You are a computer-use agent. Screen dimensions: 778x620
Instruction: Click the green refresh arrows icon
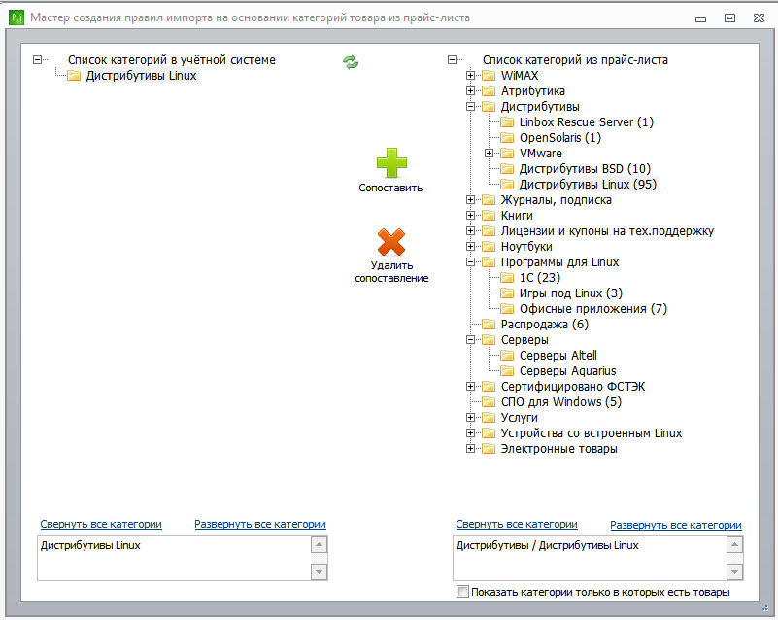click(x=351, y=62)
